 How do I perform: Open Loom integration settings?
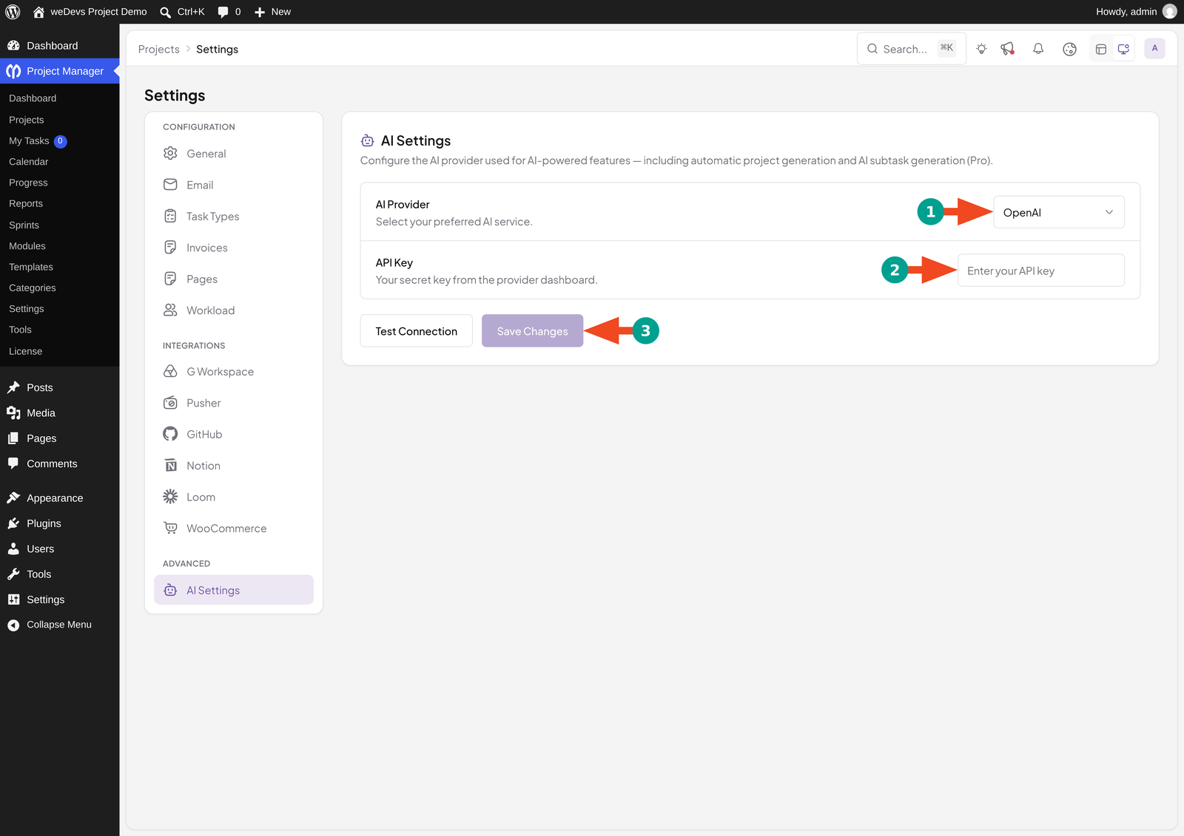click(x=233, y=497)
